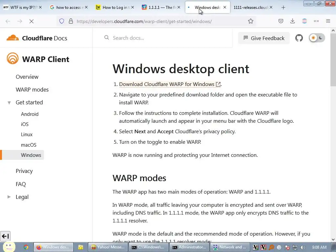Screen dimensions: 336x252
Task: Select Windows in sidebar
Action: click(31, 155)
